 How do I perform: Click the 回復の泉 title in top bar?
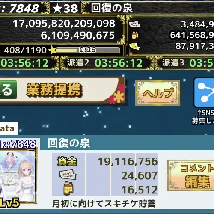[112, 8]
